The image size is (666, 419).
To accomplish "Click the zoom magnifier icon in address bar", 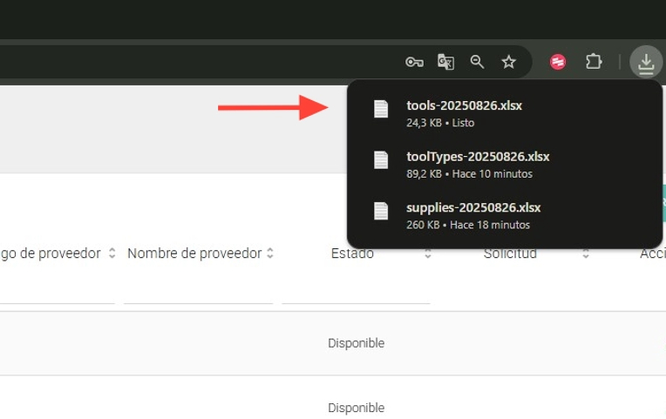I will point(477,62).
